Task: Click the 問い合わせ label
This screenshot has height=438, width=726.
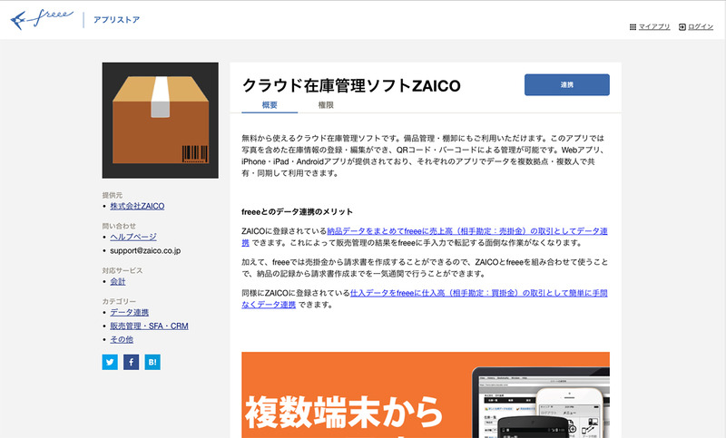Action: 119,226
